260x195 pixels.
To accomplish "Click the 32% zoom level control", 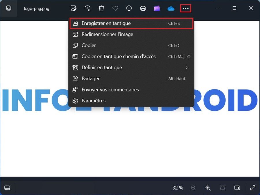I will tap(177, 188).
